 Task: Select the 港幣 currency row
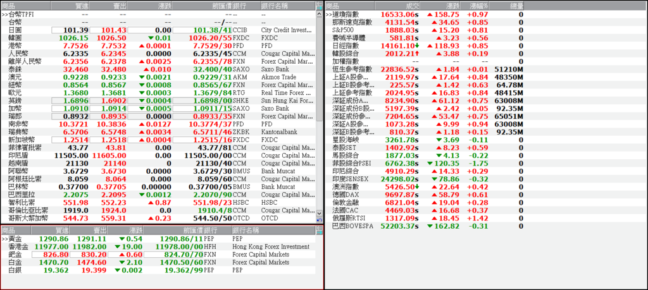[158, 45]
